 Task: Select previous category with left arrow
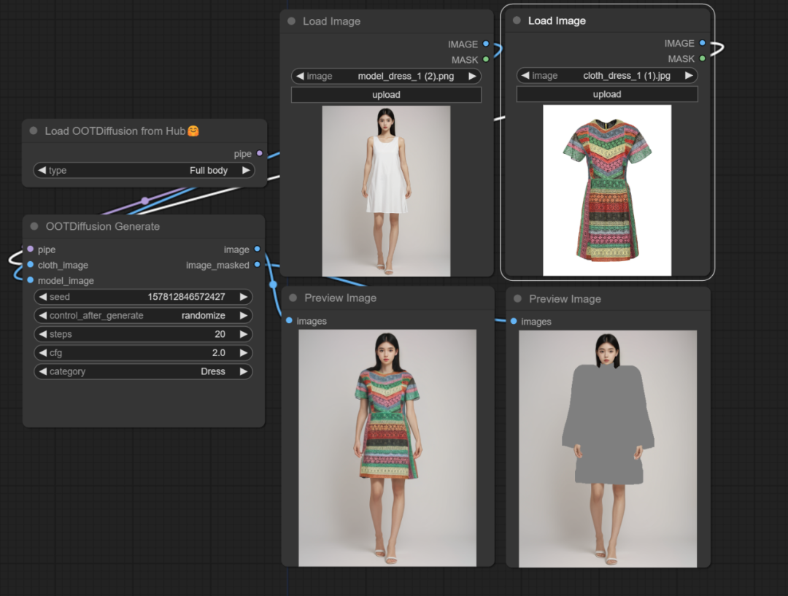point(43,371)
